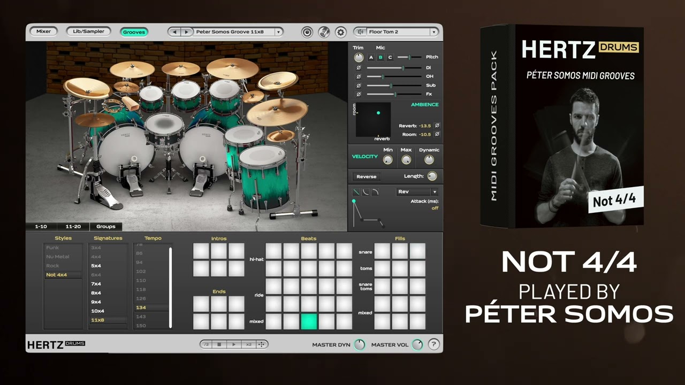This screenshot has height=385, width=685.
Task: Click the highlighted green mixed beat pad
Action: click(x=309, y=321)
